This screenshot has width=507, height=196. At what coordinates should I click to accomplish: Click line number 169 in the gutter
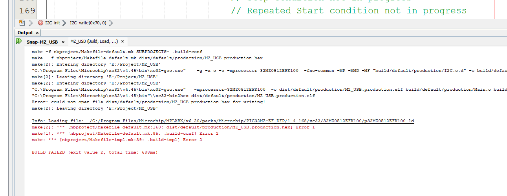27,11
